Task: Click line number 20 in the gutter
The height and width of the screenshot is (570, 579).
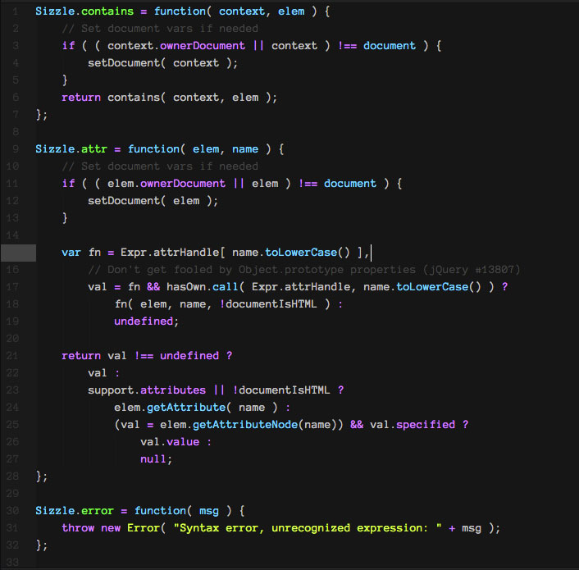Action: tap(12, 339)
